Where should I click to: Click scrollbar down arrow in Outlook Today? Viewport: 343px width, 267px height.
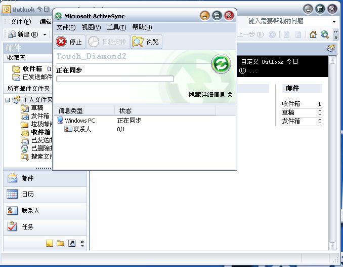[332, 246]
